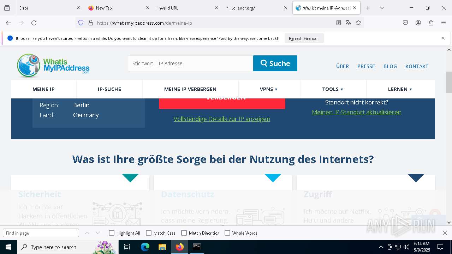452x254 pixels.
Task: Click the Find in page field
Action: 41,233
